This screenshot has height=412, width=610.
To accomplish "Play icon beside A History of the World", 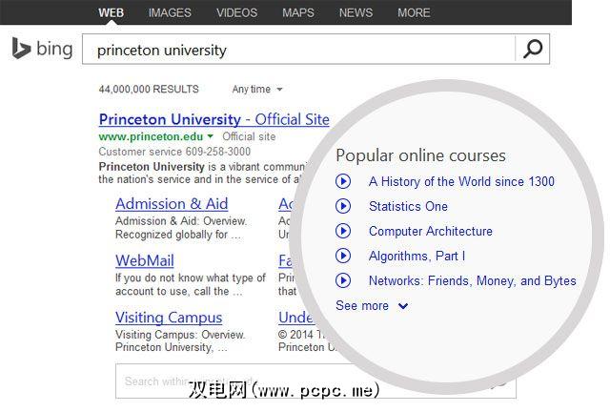I will click(343, 181).
